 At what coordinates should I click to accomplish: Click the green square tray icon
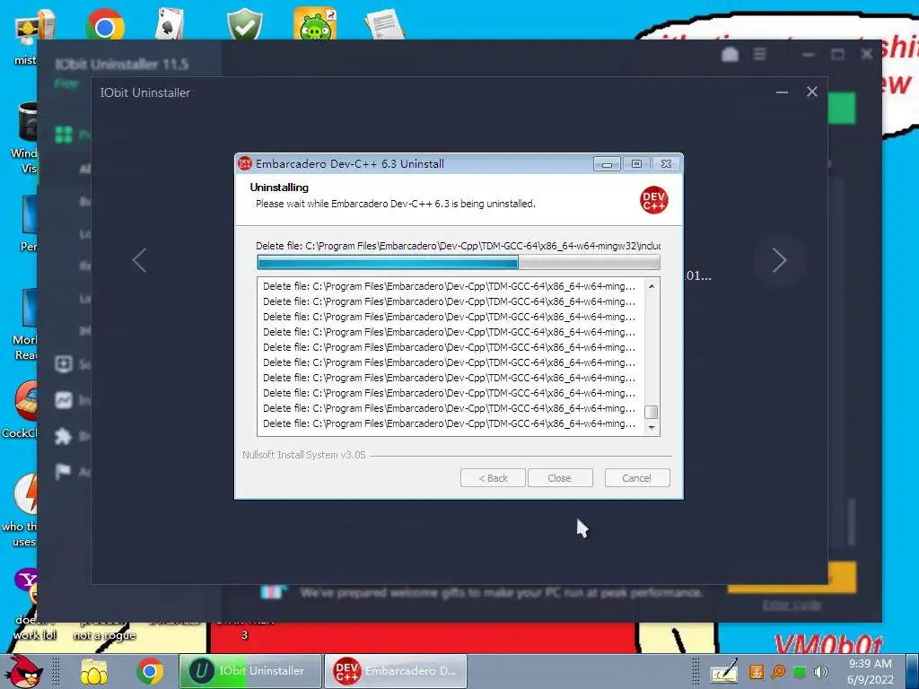point(800,671)
